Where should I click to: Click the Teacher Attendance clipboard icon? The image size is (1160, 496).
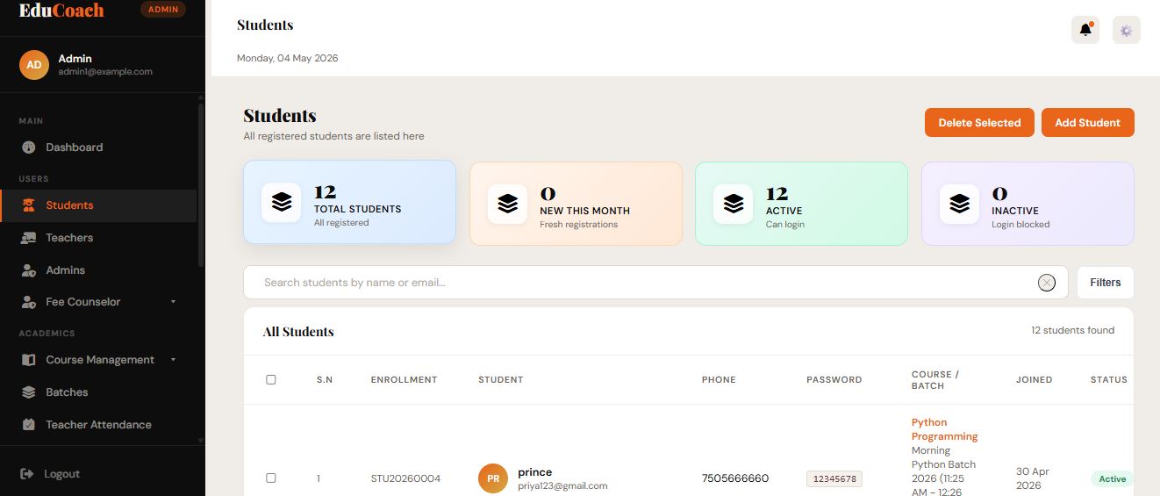click(x=29, y=425)
